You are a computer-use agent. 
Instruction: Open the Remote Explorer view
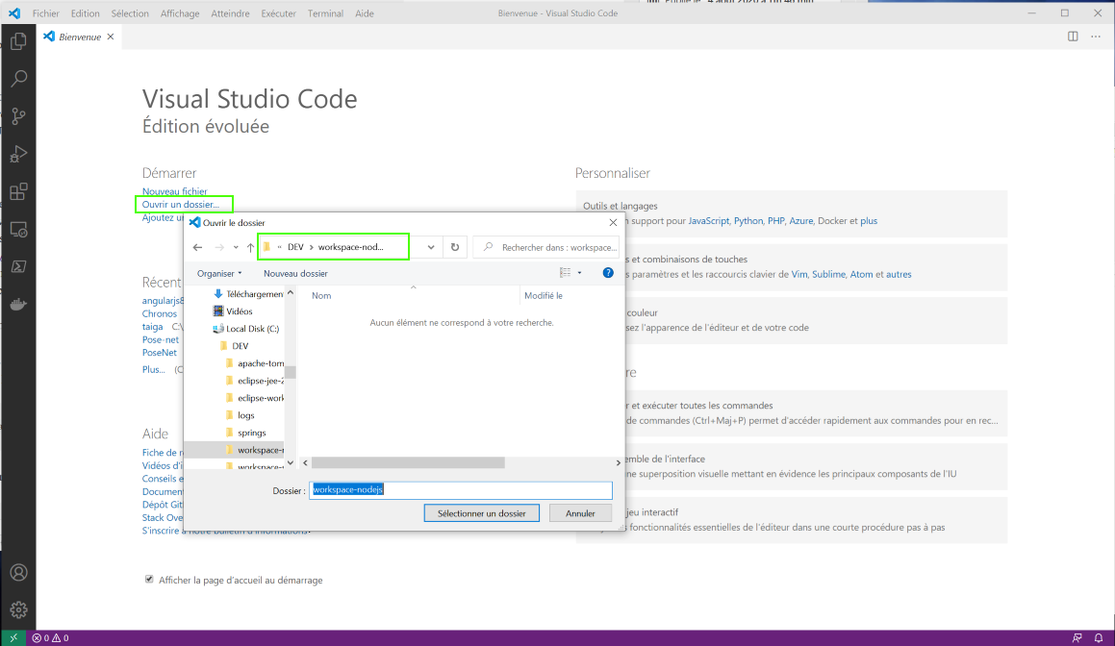[x=18, y=230]
